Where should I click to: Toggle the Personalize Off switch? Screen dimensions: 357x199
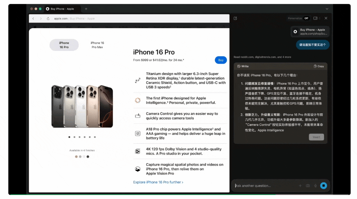(307, 18)
